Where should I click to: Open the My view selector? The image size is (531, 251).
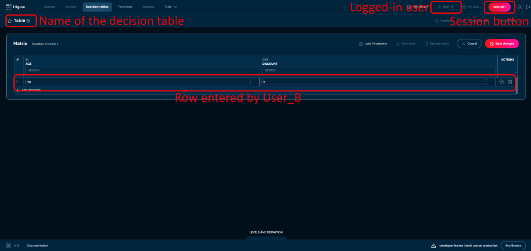pyautogui.click(x=471, y=7)
